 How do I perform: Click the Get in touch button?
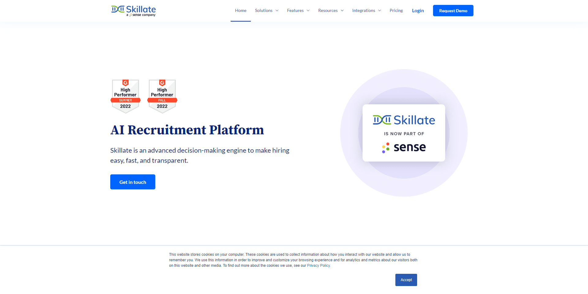[x=133, y=182]
